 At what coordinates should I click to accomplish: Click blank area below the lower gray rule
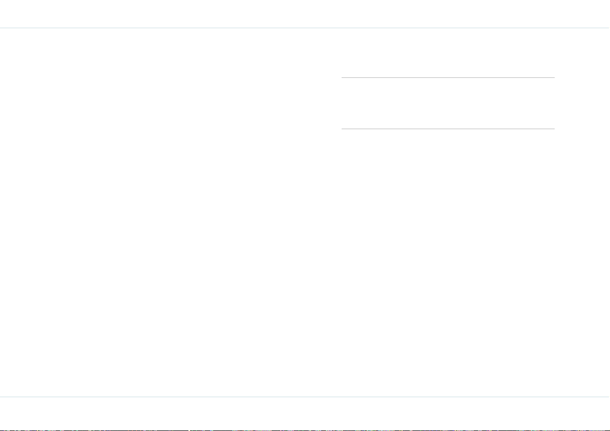pyautogui.click(x=448, y=263)
